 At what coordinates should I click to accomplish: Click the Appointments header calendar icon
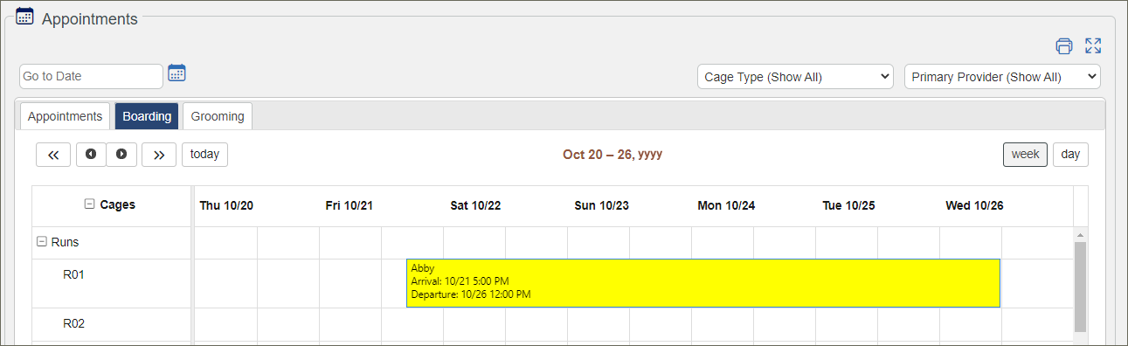coord(25,16)
